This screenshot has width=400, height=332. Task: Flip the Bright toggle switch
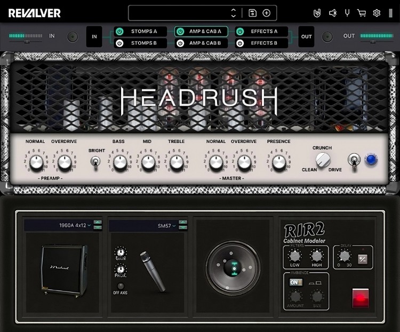click(x=95, y=162)
